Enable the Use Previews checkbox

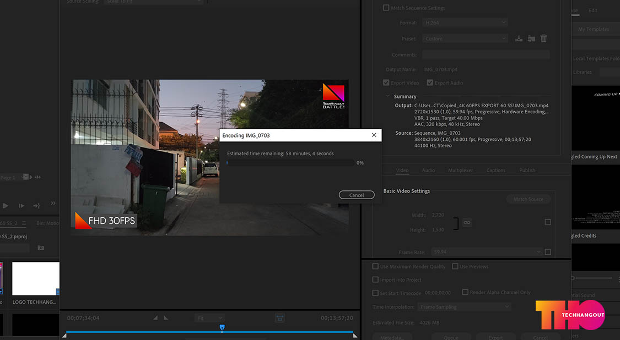[455, 266]
